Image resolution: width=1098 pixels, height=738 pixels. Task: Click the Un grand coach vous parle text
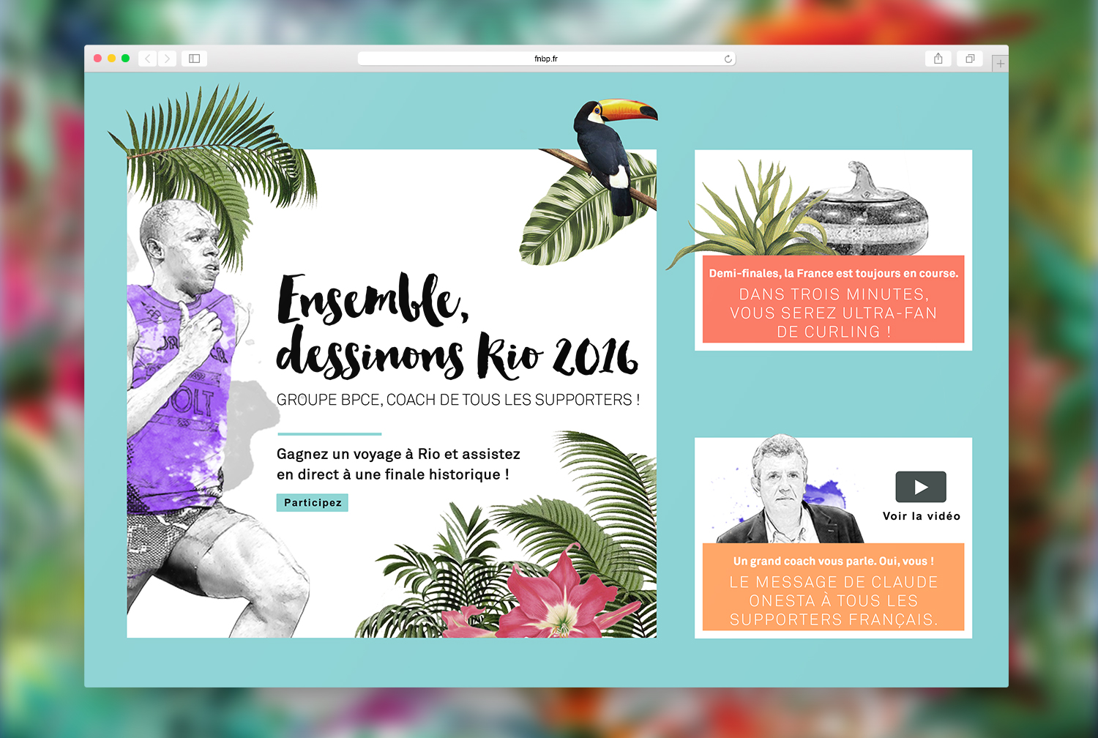click(x=833, y=561)
